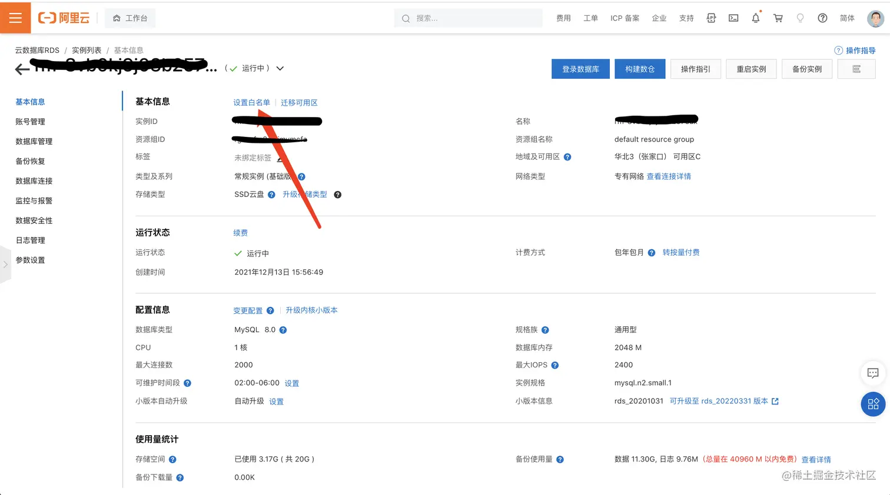Select 日志管理 in the sidebar
This screenshot has width=890, height=495.
pyautogui.click(x=30, y=240)
